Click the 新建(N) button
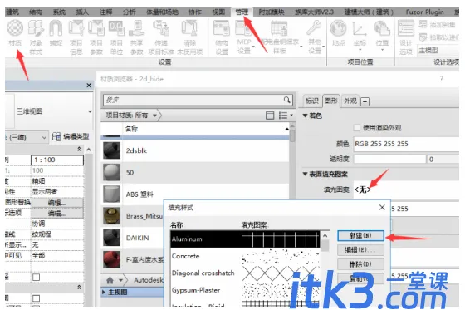The width and height of the screenshot is (465, 310). point(360,236)
